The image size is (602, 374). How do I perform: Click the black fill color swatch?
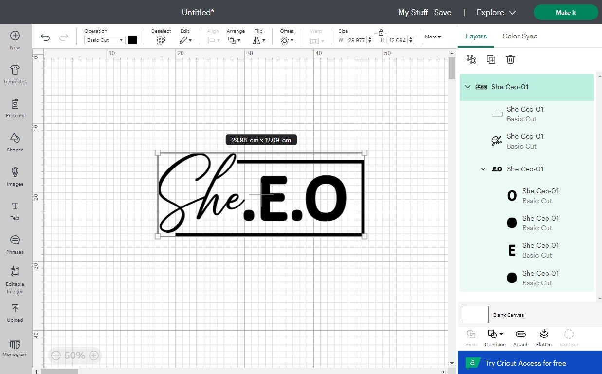coord(132,40)
